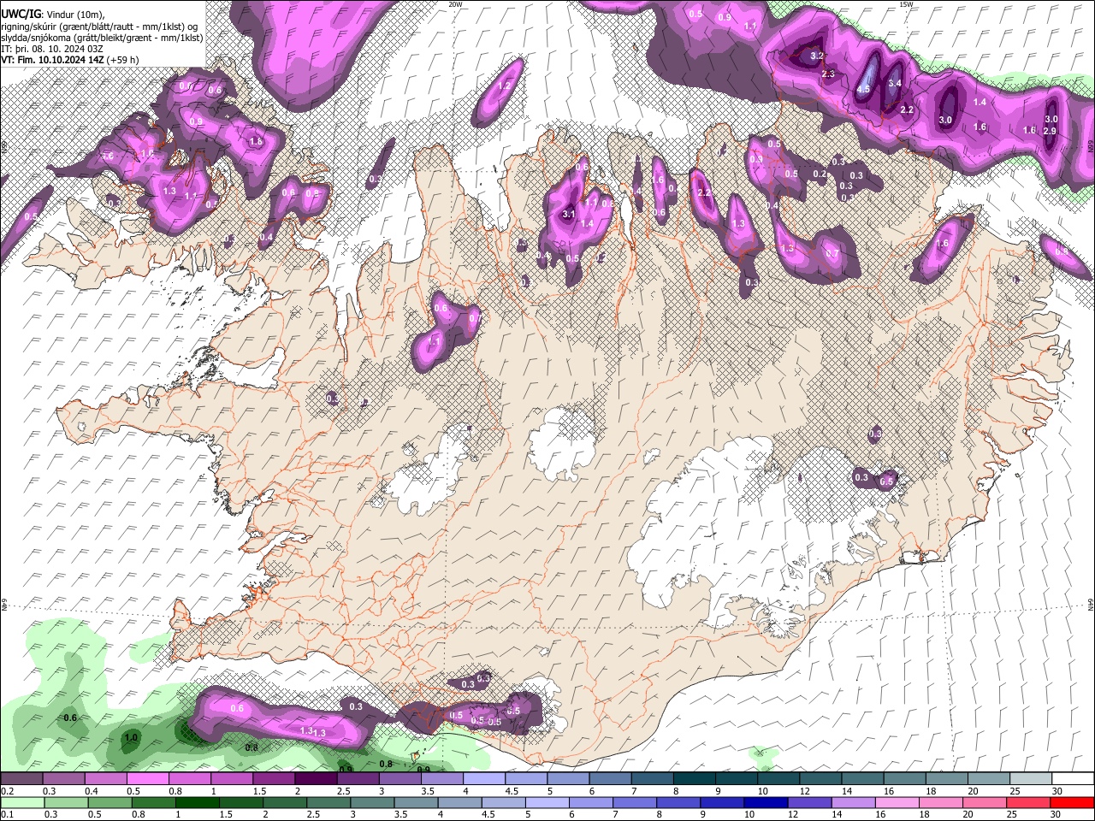Viewport: 1095px width, 821px height.
Task: Select the darkest purple 2 swatch in upper legend row
Action: point(315,779)
